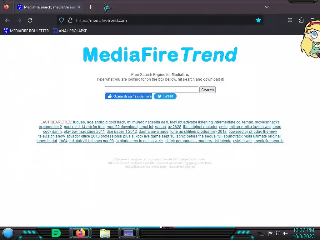Click the Facebook like button
Image resolution: width=320 pixels, height=240 pixels.
point(129,96)
